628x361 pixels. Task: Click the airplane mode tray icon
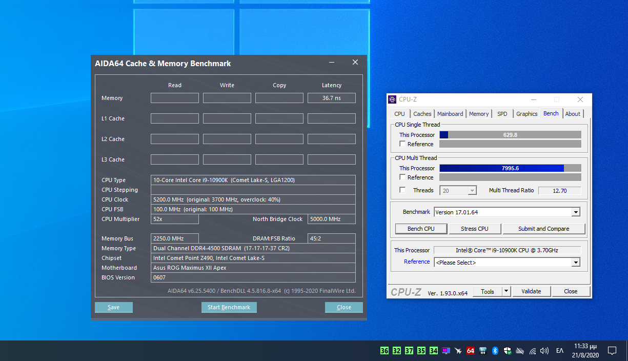(x=458, y=351)
